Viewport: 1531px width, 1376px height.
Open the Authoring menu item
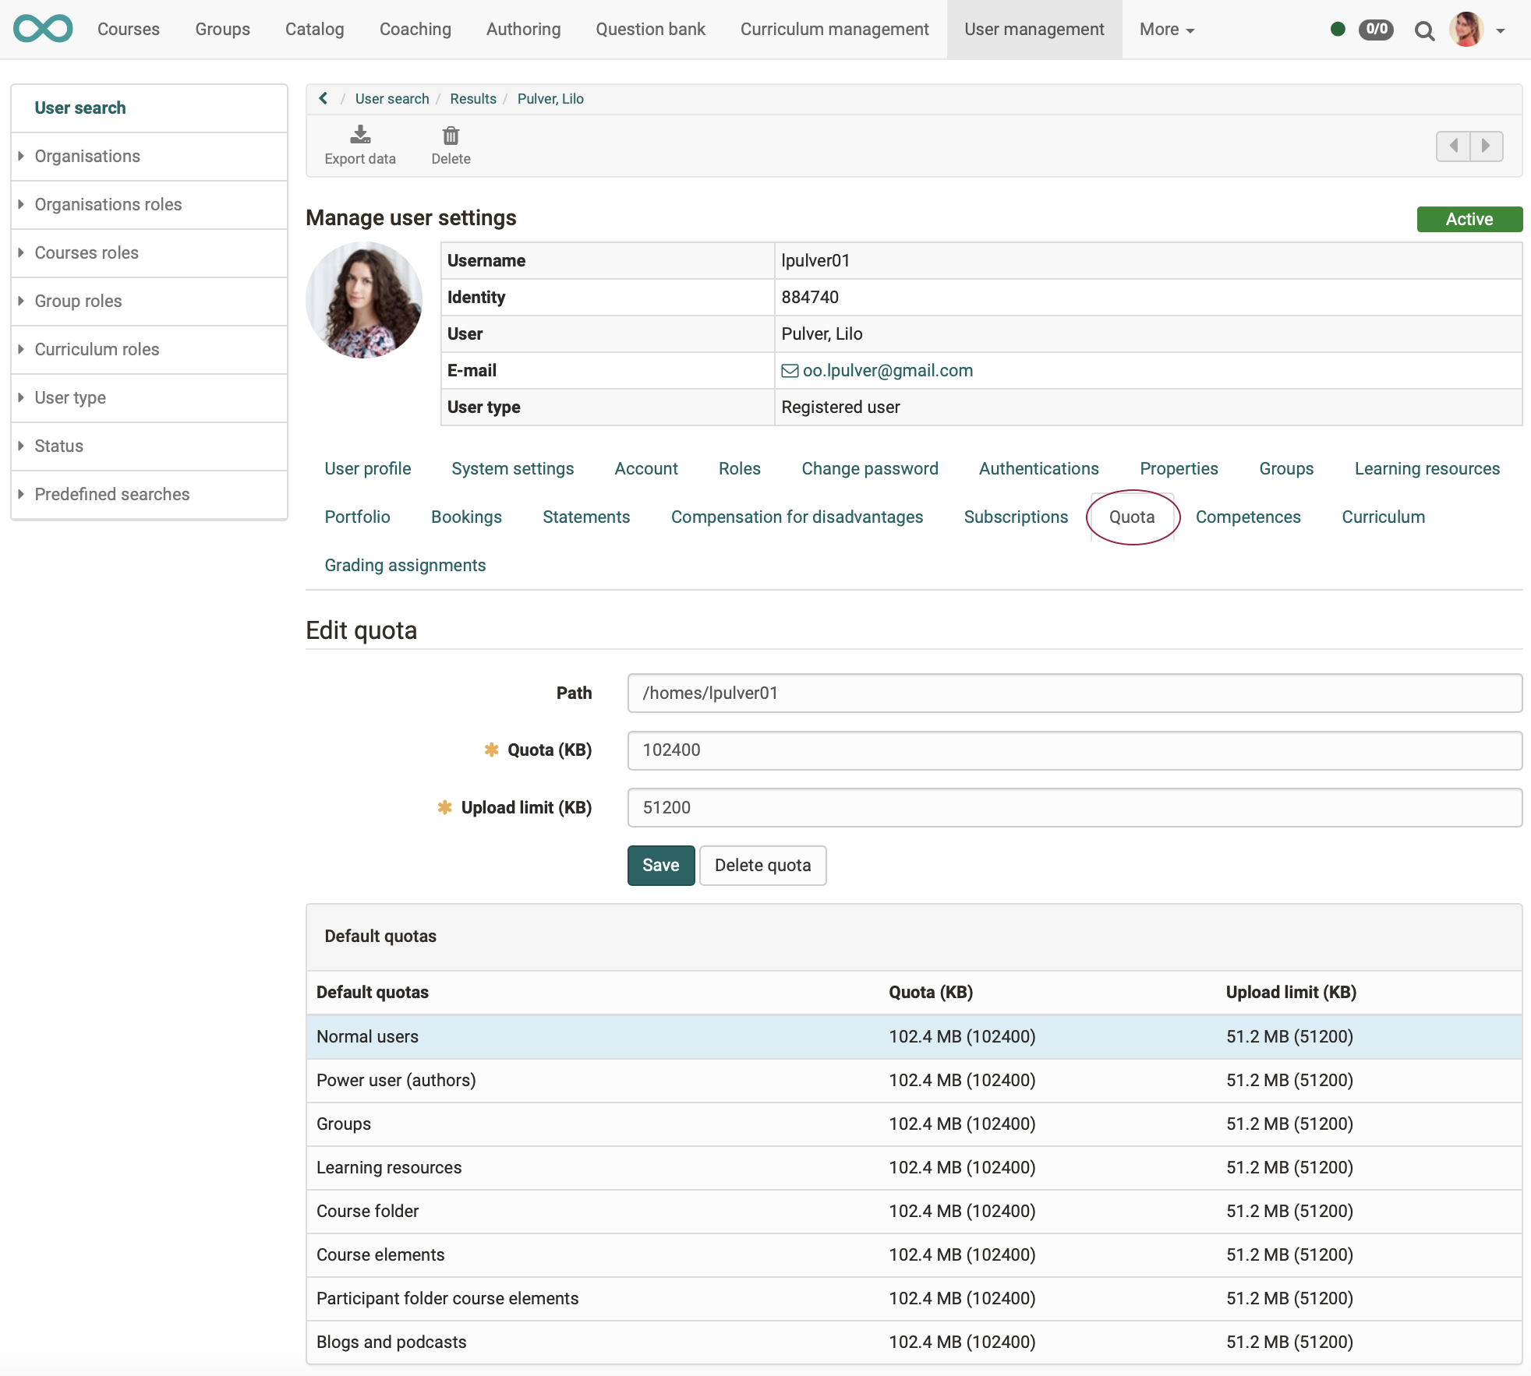click(x=523, y=30)
